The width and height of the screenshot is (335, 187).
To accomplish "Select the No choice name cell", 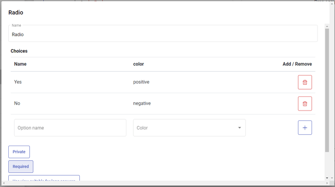I will [x=17, y=103].
